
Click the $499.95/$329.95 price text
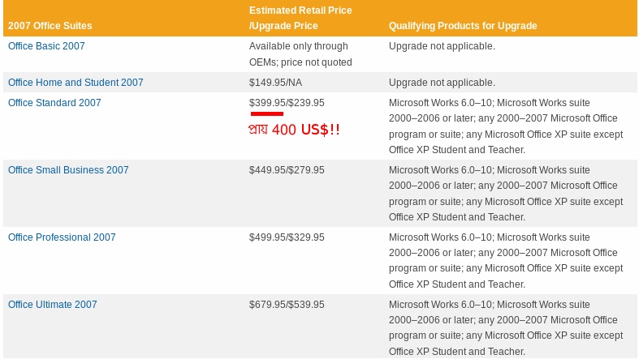(x=287, y=237)
